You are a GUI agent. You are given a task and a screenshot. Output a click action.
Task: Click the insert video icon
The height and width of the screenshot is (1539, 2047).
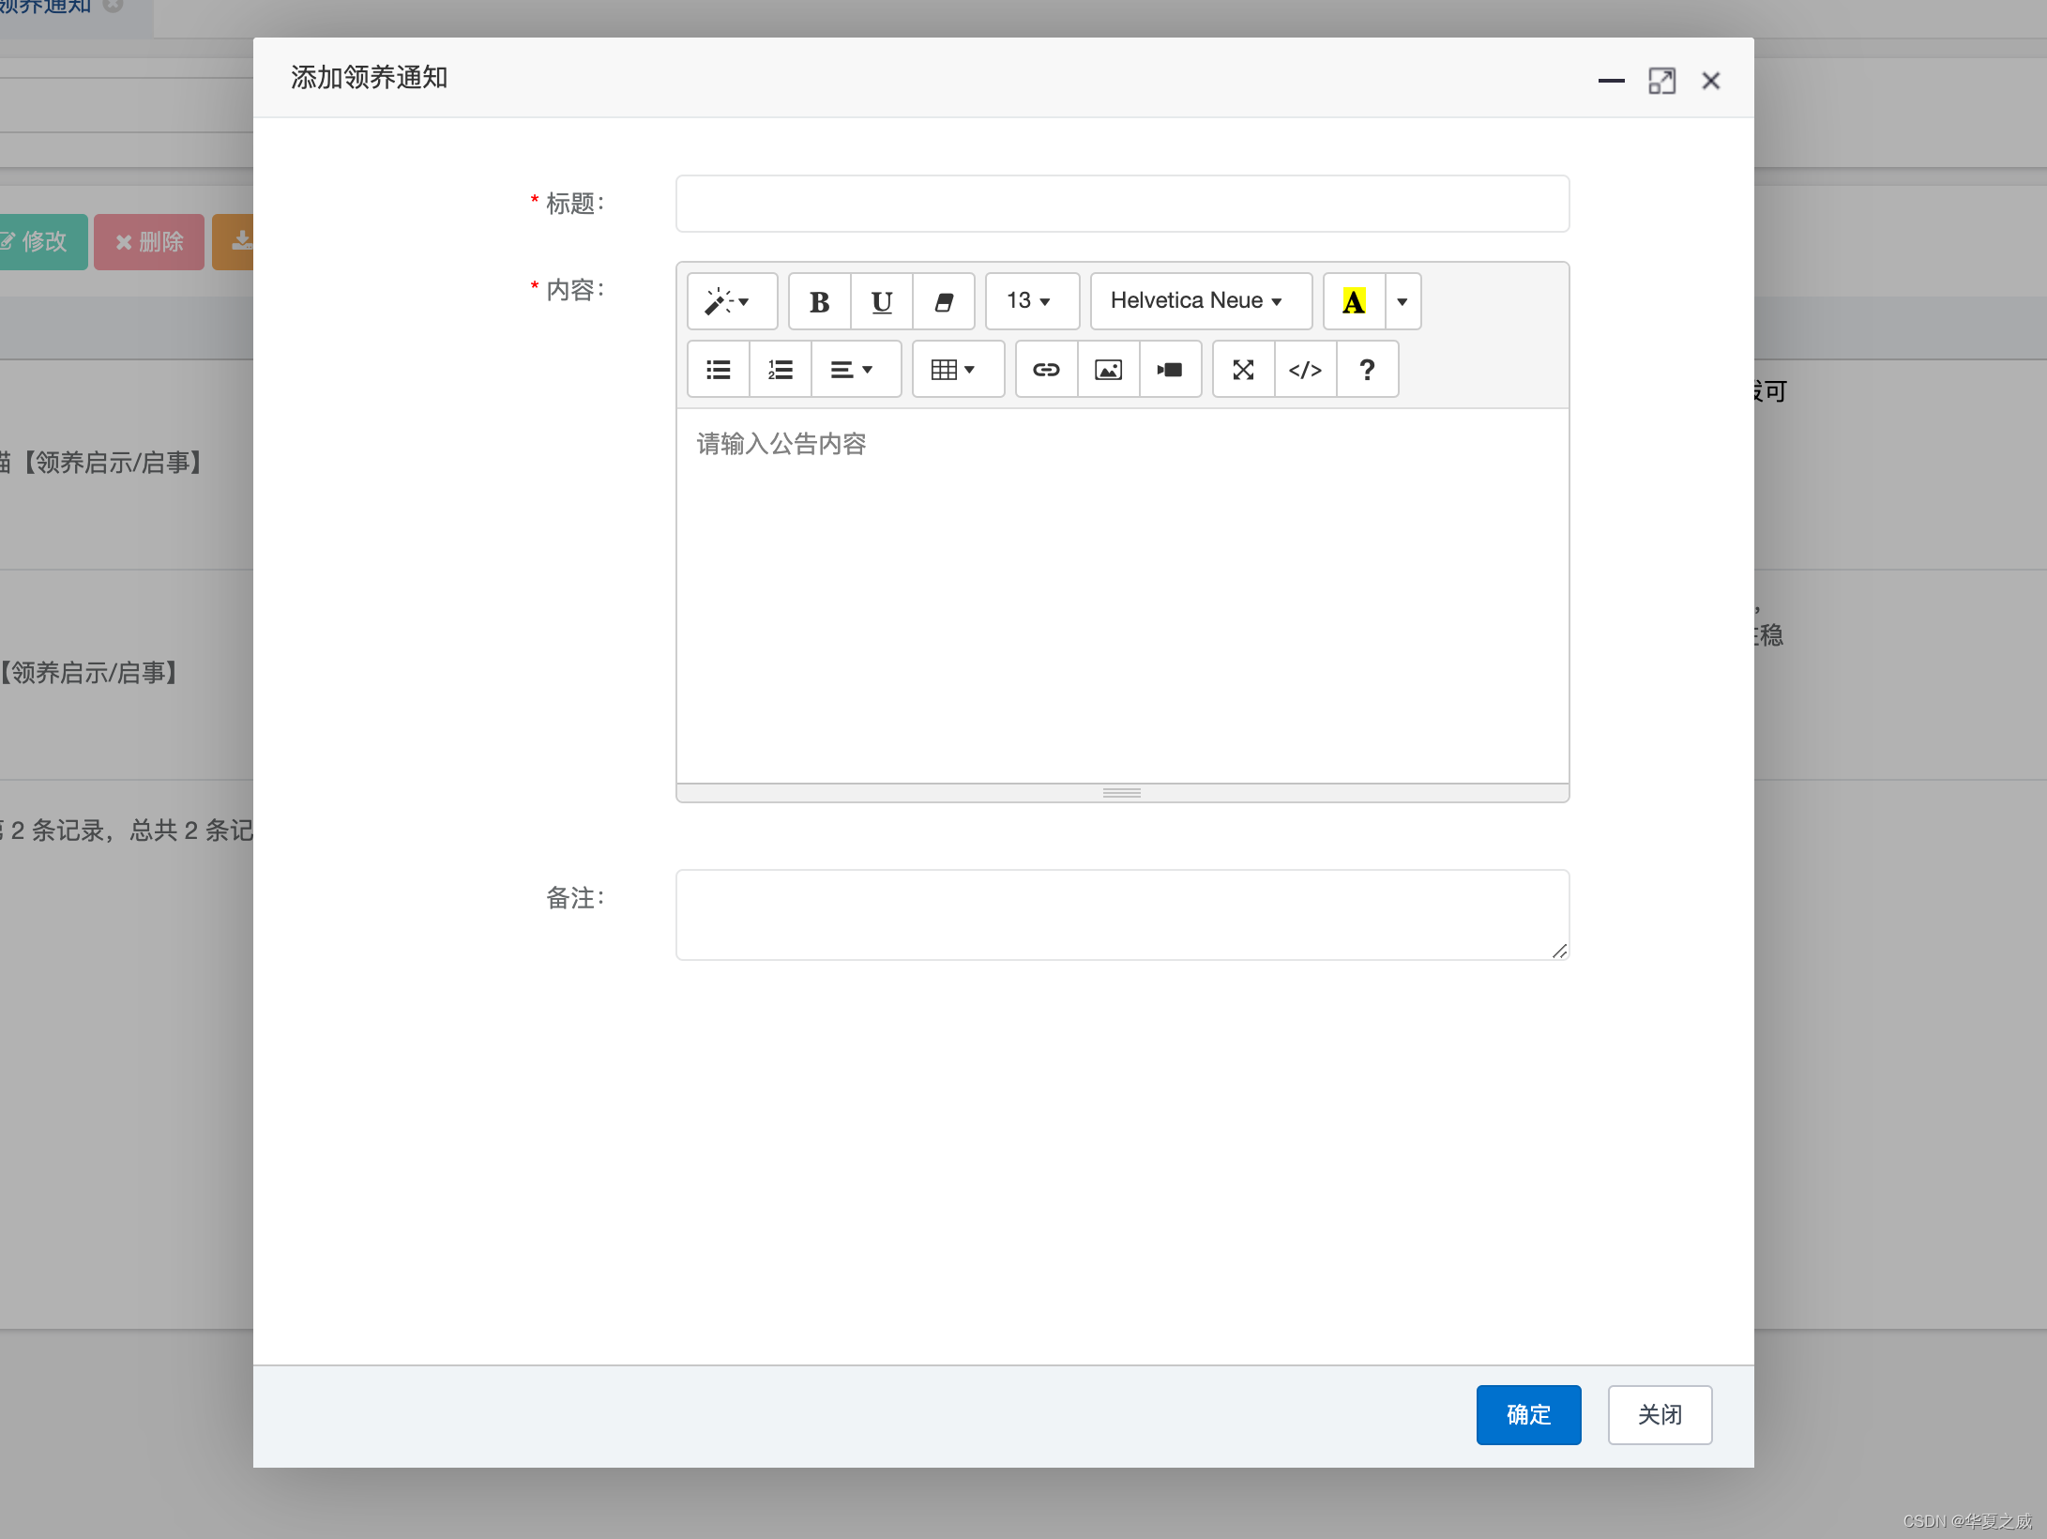coord(1170,370)
